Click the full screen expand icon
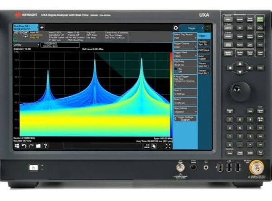This screenshot has height=201, width=272. [168, 146]
